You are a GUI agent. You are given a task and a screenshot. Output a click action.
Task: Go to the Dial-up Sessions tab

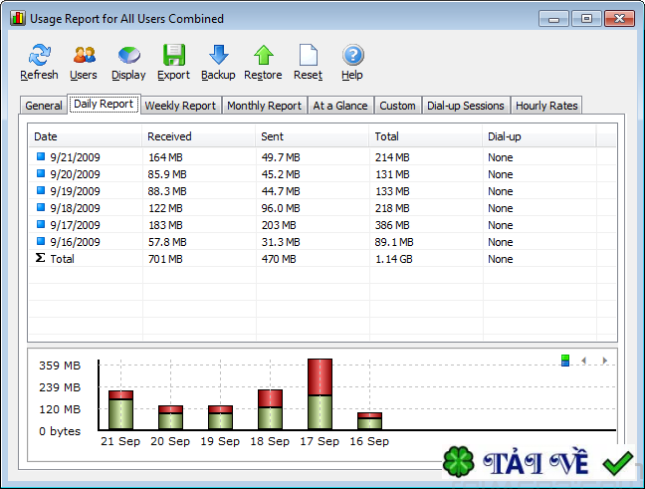pyautogui.click(x=467, y=106)
